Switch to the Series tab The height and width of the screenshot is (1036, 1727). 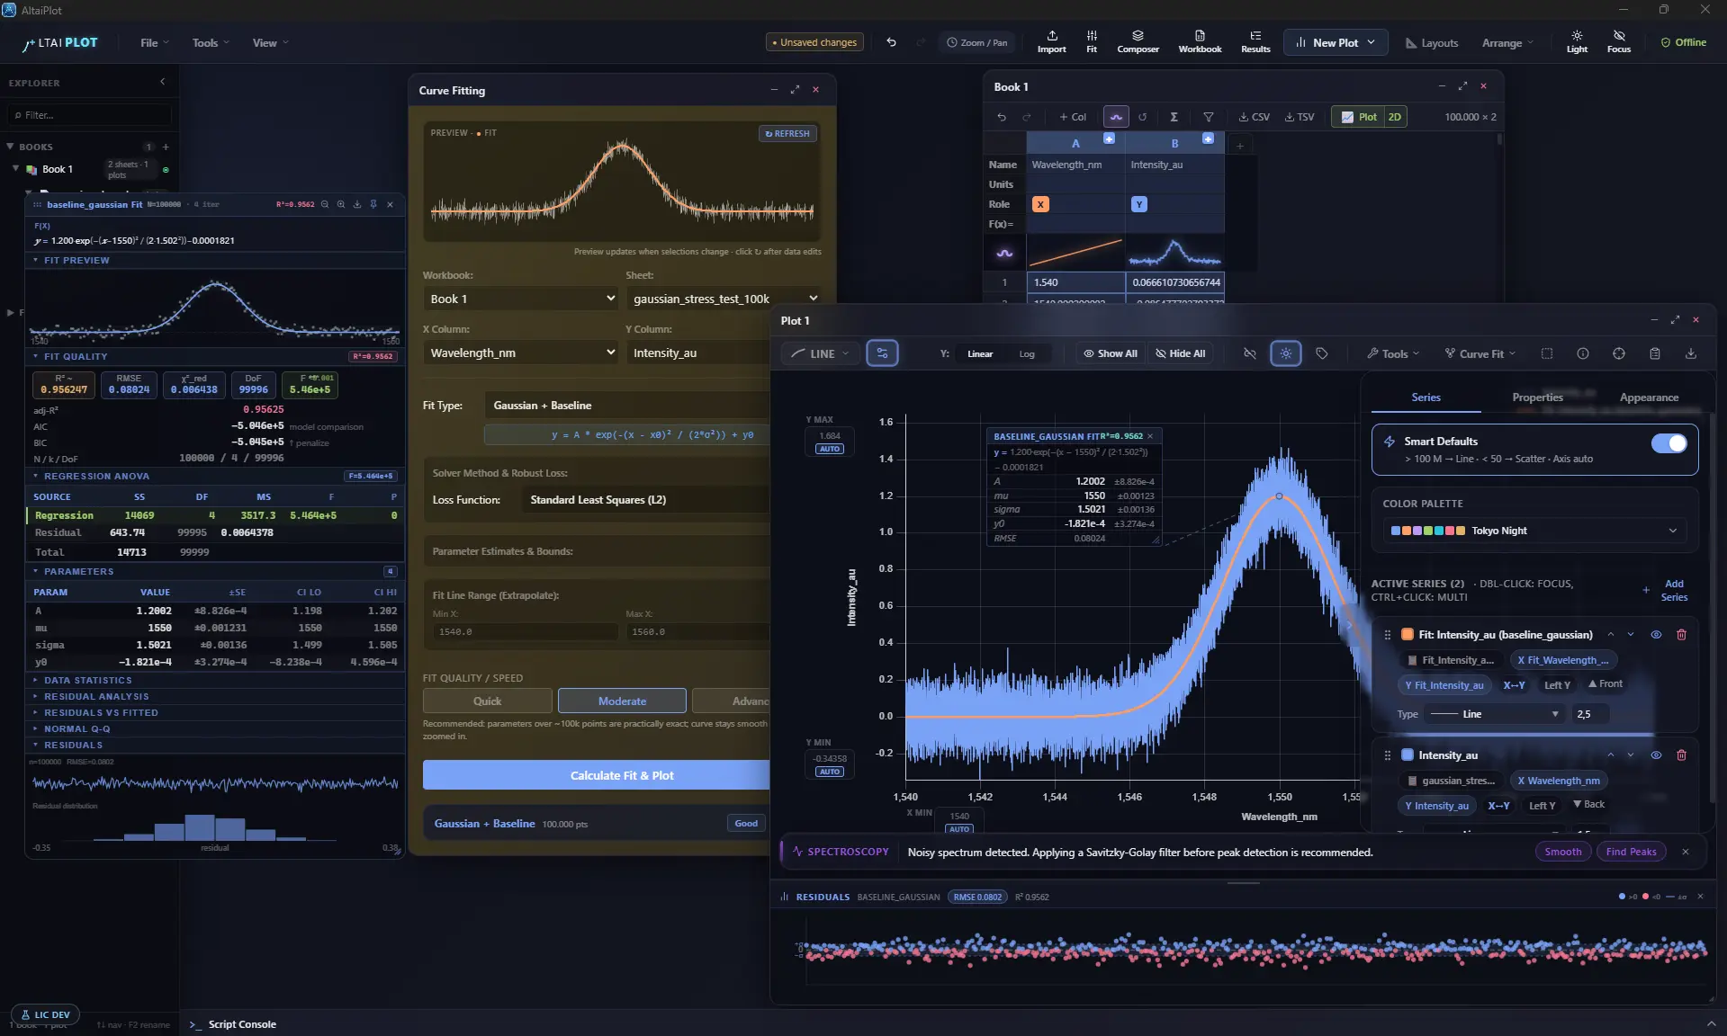tap(1426, 397)
